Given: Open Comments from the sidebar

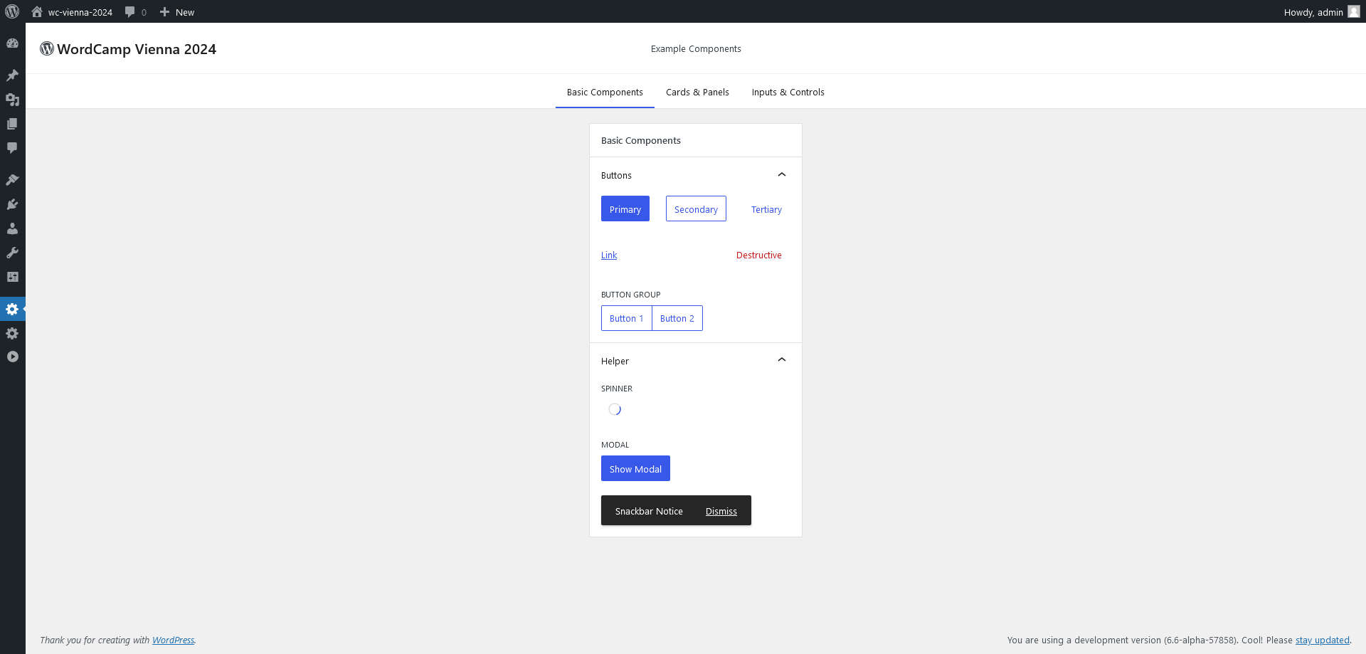Looking at the screenshot, I should (12, 148).
